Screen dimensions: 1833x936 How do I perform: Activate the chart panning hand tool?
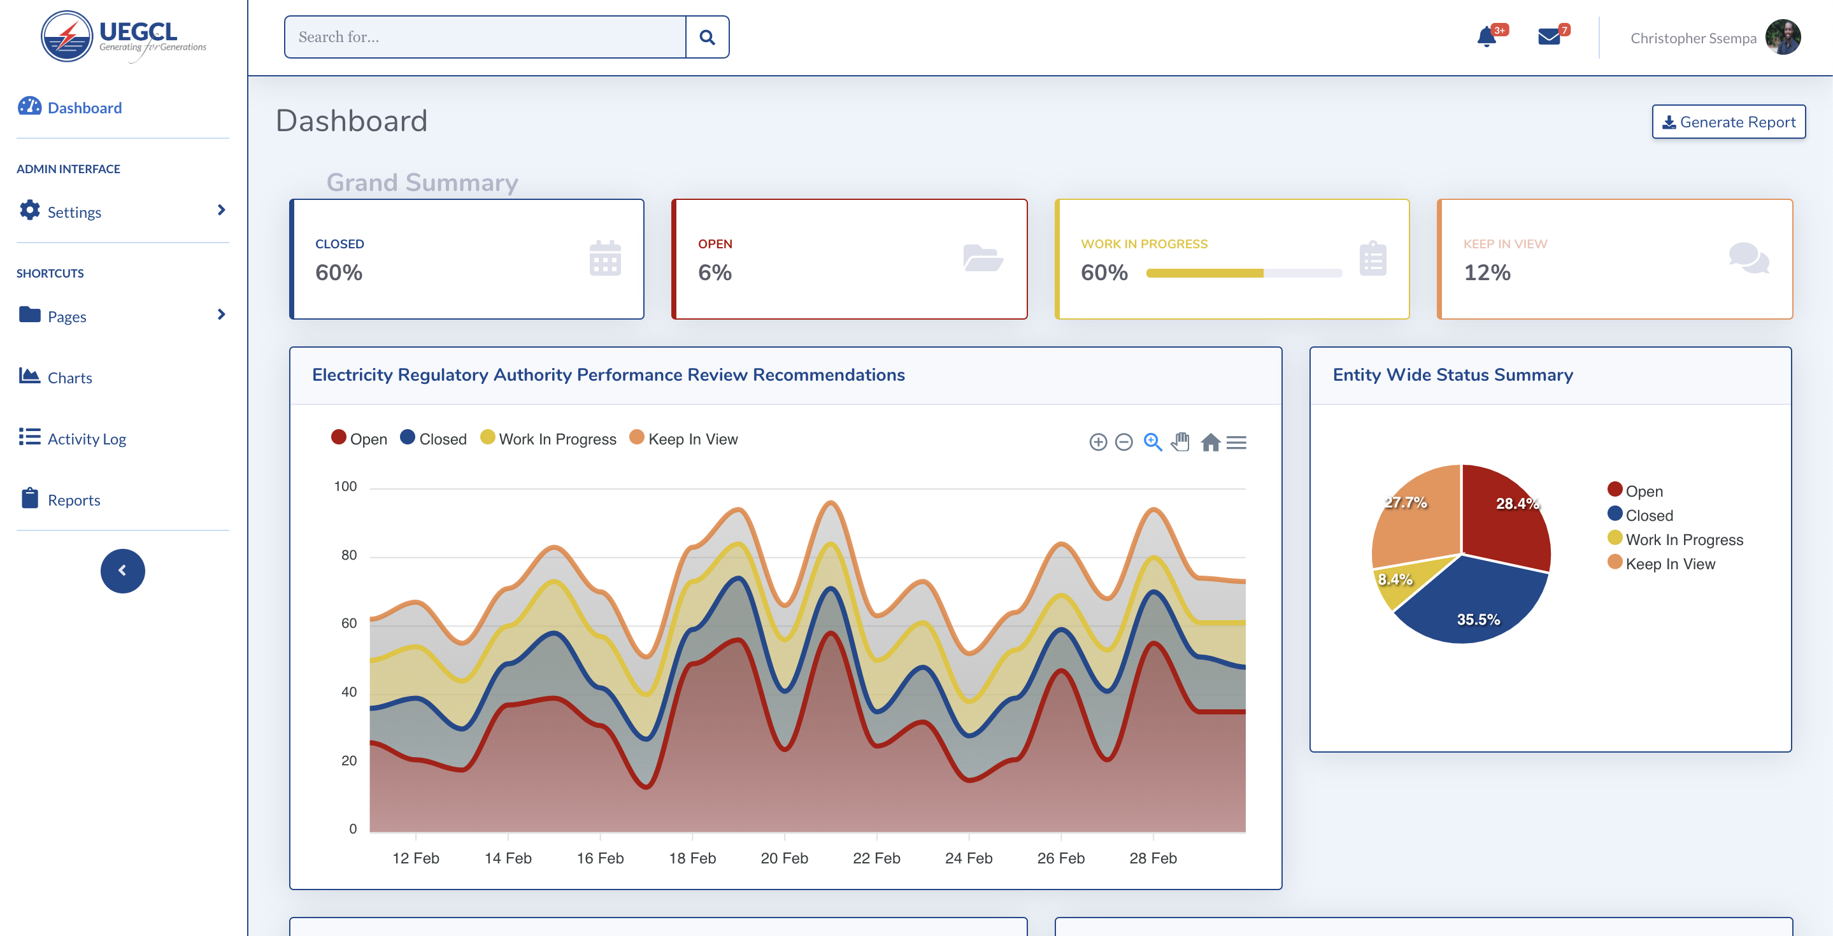[1180, 443]
